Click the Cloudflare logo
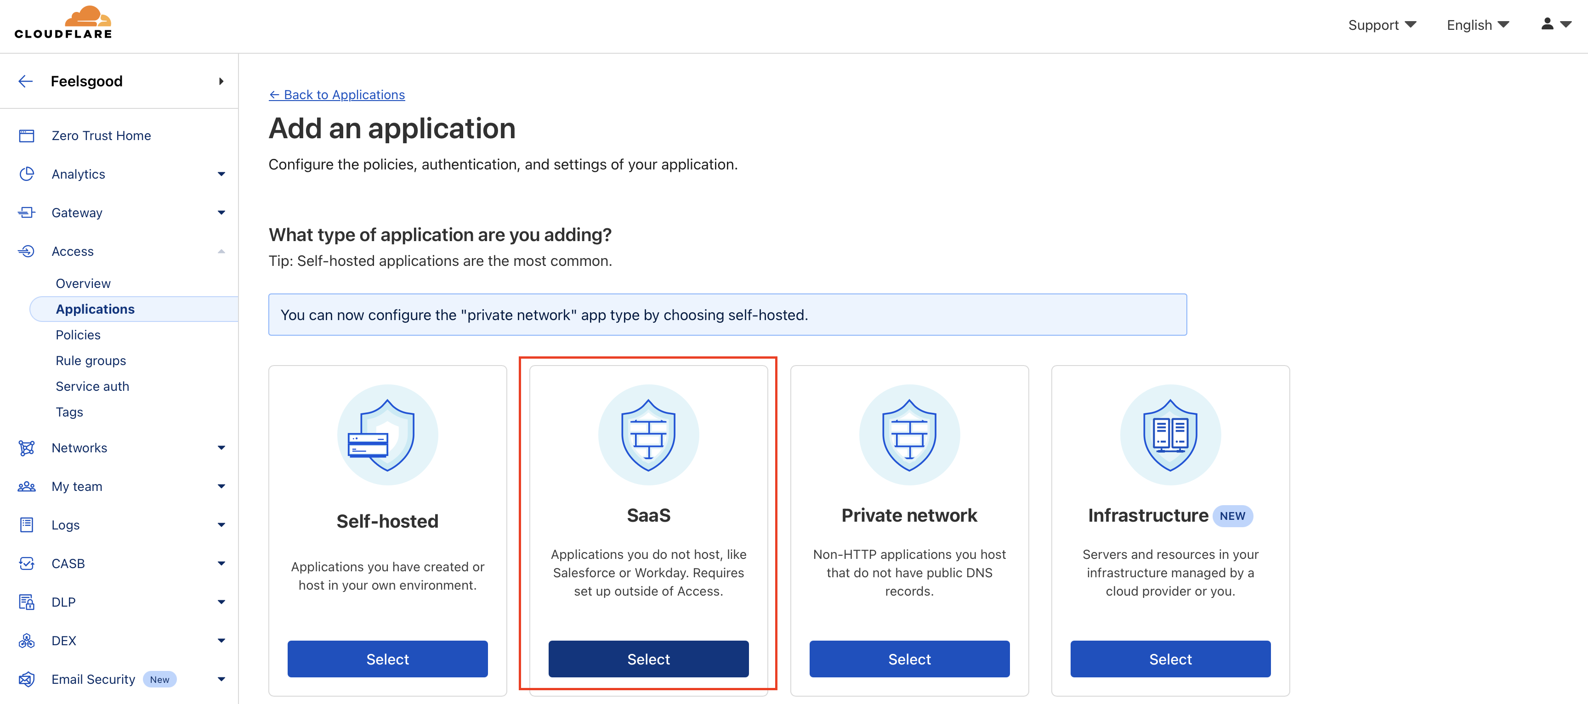1588x704 pixels. pos(63,23)
